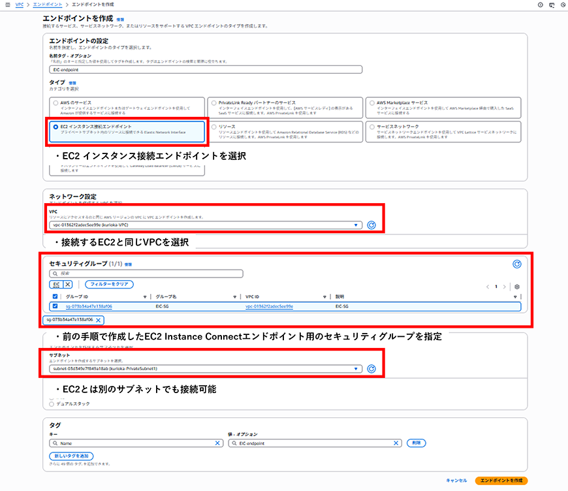
Task: Refresh the VPC selection list
Action: click(x=370, y=224)
